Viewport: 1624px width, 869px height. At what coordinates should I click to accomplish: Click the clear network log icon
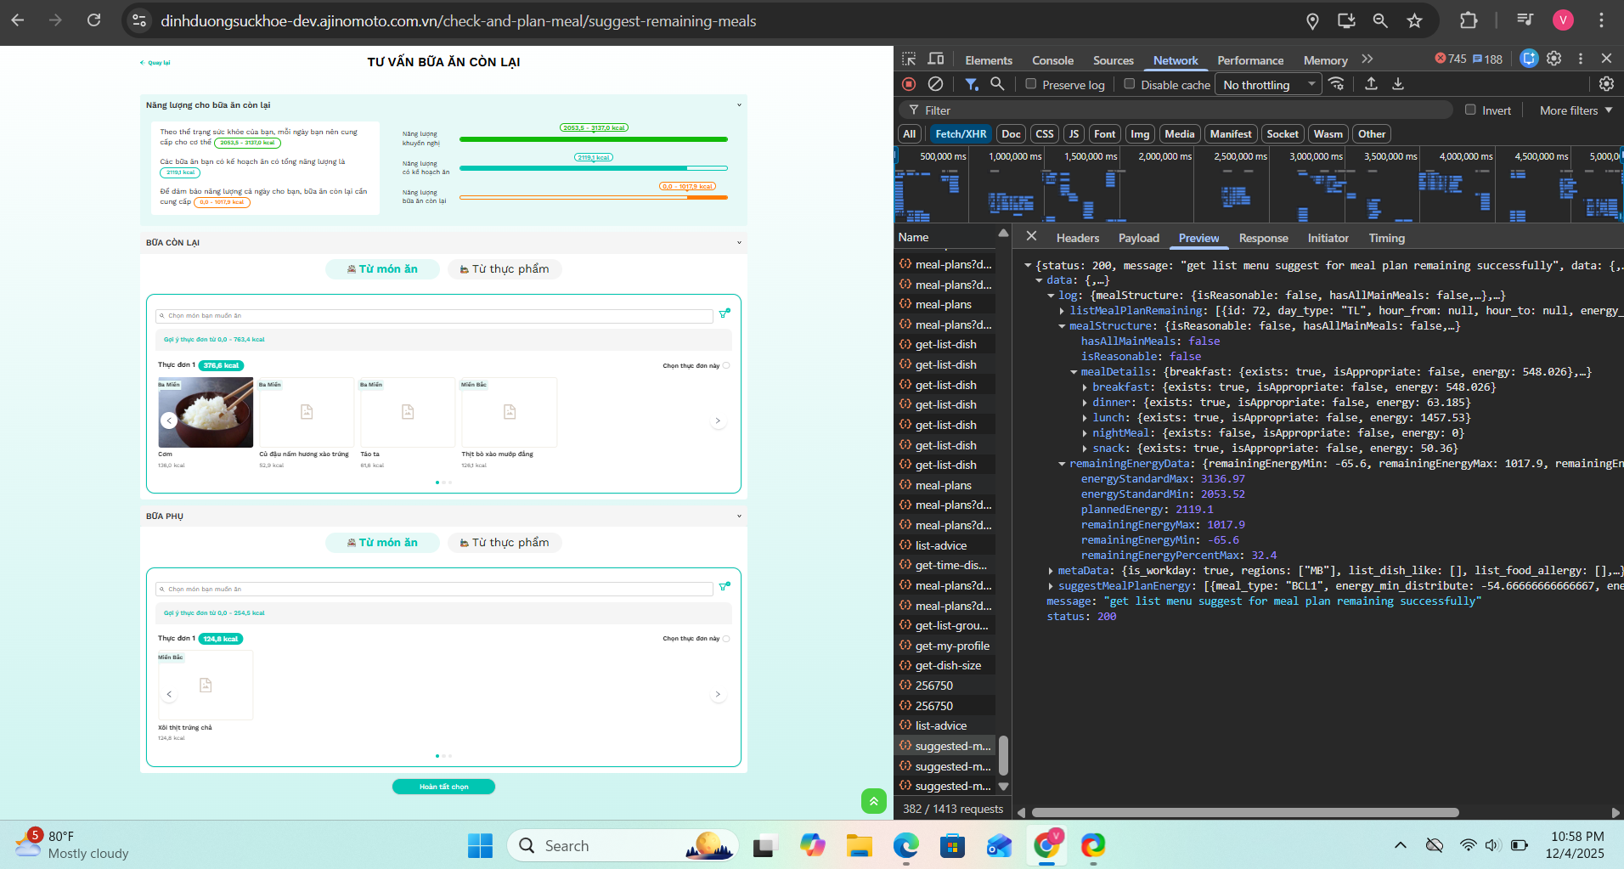click(935, 84)
